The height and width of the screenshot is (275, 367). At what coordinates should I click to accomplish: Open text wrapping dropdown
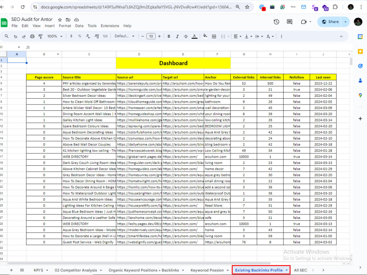pyautogui.click(x=259, y=36)
